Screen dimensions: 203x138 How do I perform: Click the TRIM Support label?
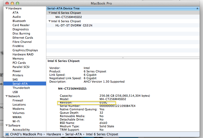pos(70,130)
